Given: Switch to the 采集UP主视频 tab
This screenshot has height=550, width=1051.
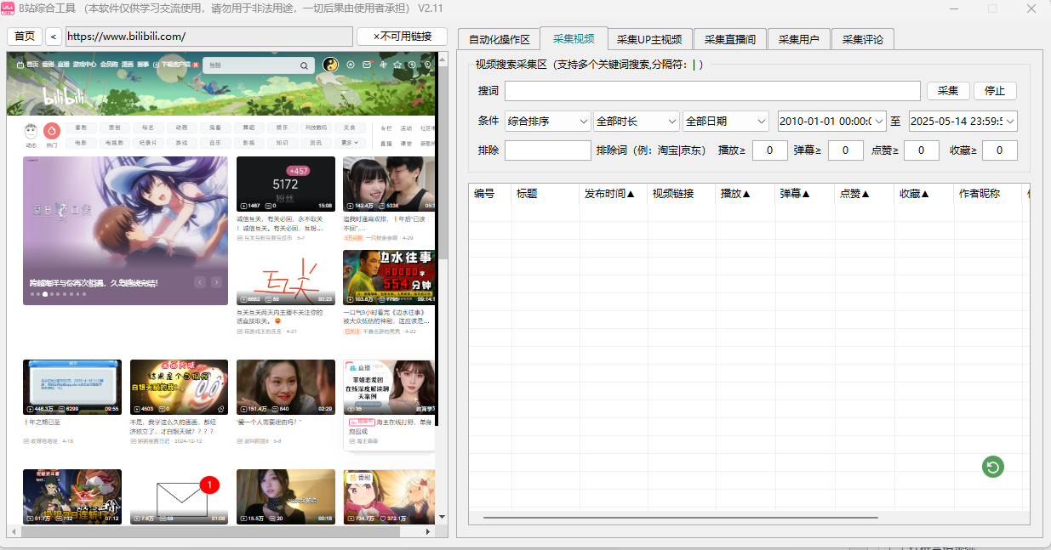Looking at the screenshot, I should click(649, 39).
